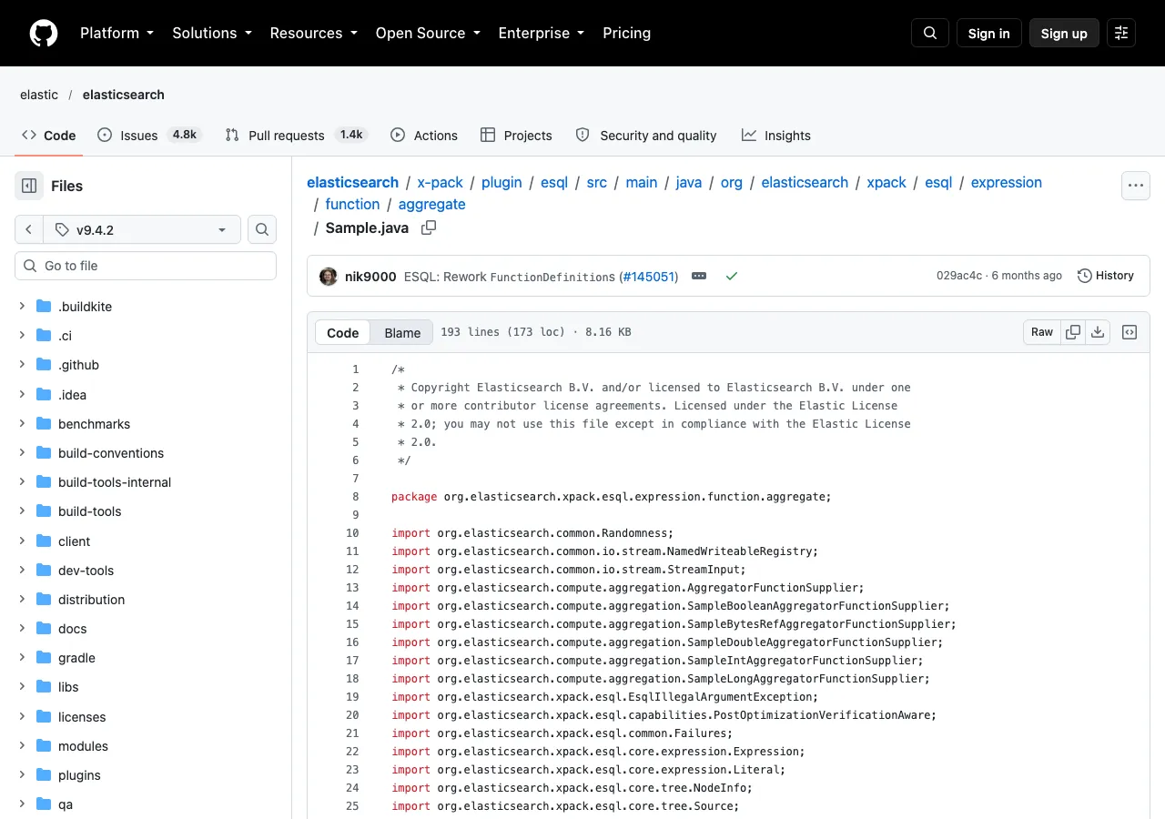This screenshot has height=819, width=1165.
Task: Switch to Code view
Action: point(343,332)
